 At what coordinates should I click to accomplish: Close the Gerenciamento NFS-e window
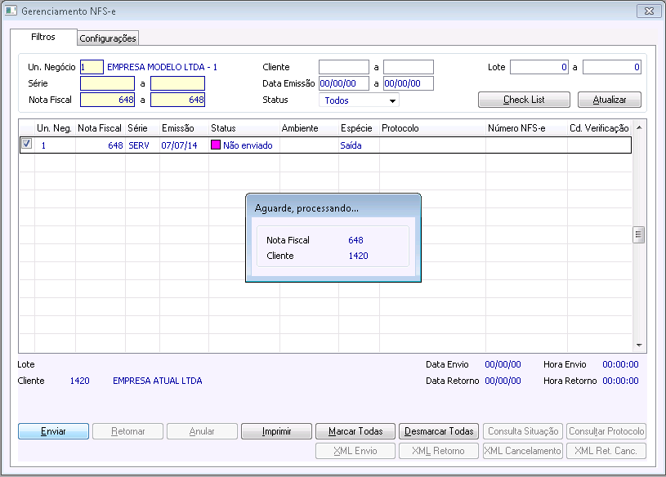click(x=649, y=11)
